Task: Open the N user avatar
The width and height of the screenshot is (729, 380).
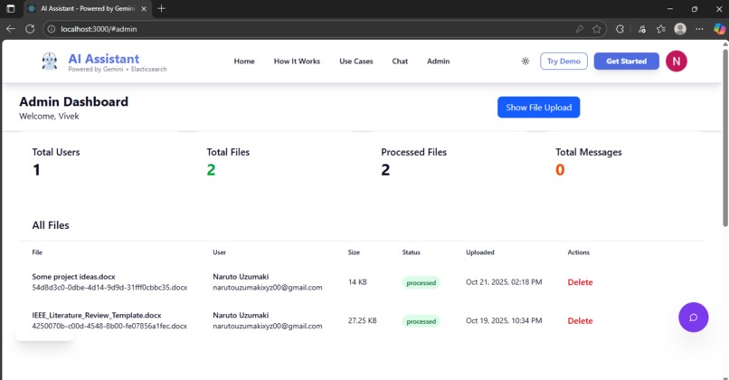Action: pos(676,61)
